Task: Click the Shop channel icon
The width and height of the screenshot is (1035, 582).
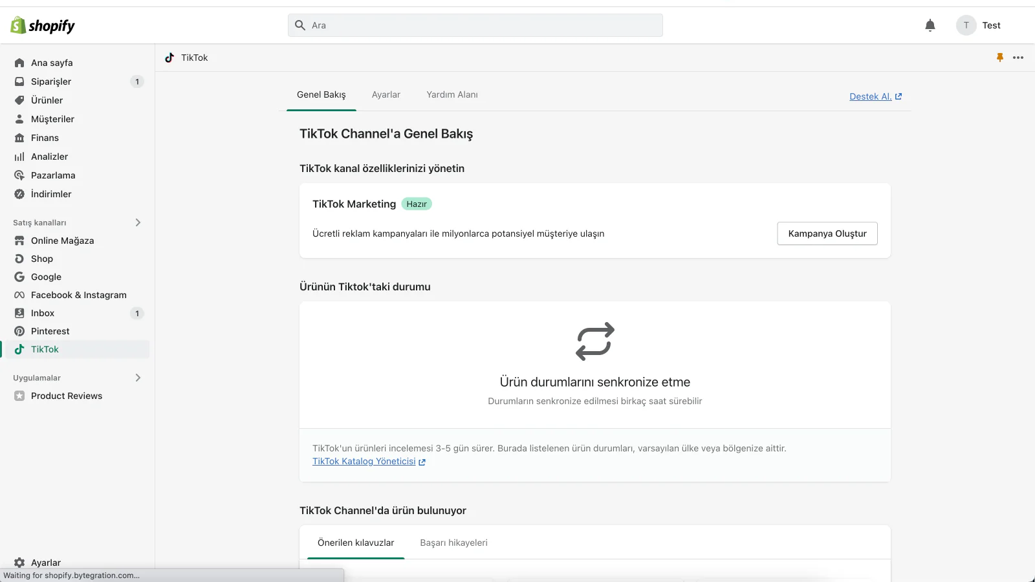Action: pos(19,259)
